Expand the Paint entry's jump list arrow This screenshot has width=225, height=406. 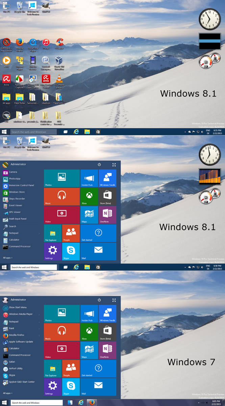pos(39,328)
